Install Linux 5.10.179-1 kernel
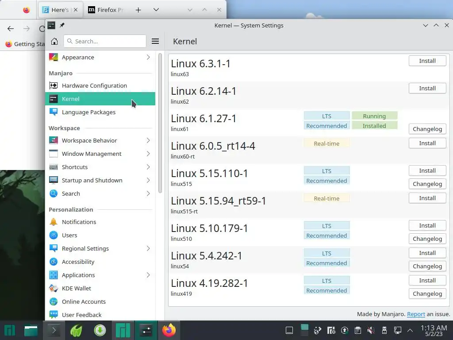 (427, 225)
